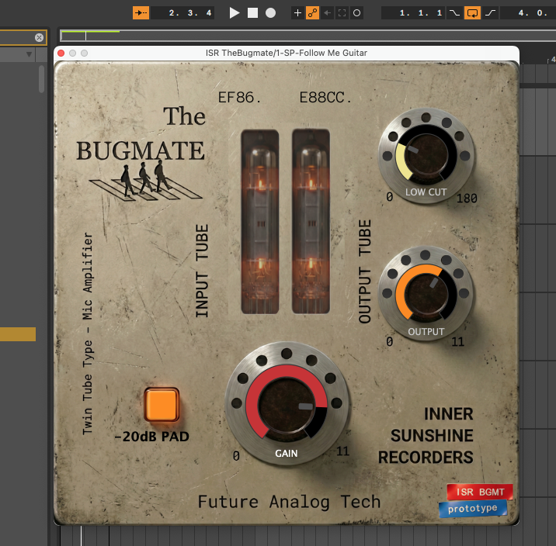Click the Capture MIDI bracket icon
The height and width of the screenshot is (546, 556).
pyautogui.click(x=342, y=13)
